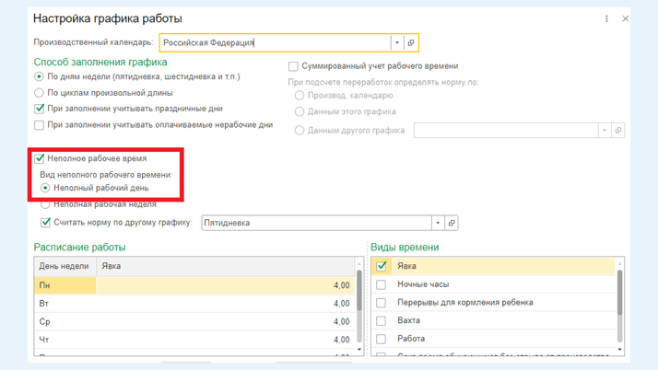Image resolution: width=658 pixels, height=370 pixels.
Task: Check the Вахта time type
Action: coord(382,320)
